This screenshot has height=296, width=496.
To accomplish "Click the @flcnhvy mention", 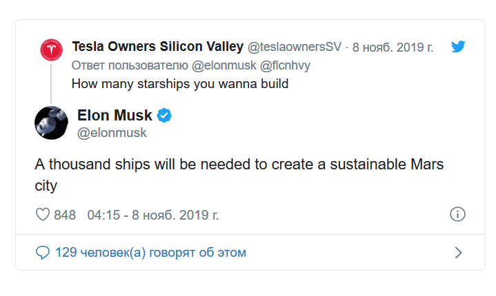I will [x=285, y=65].
